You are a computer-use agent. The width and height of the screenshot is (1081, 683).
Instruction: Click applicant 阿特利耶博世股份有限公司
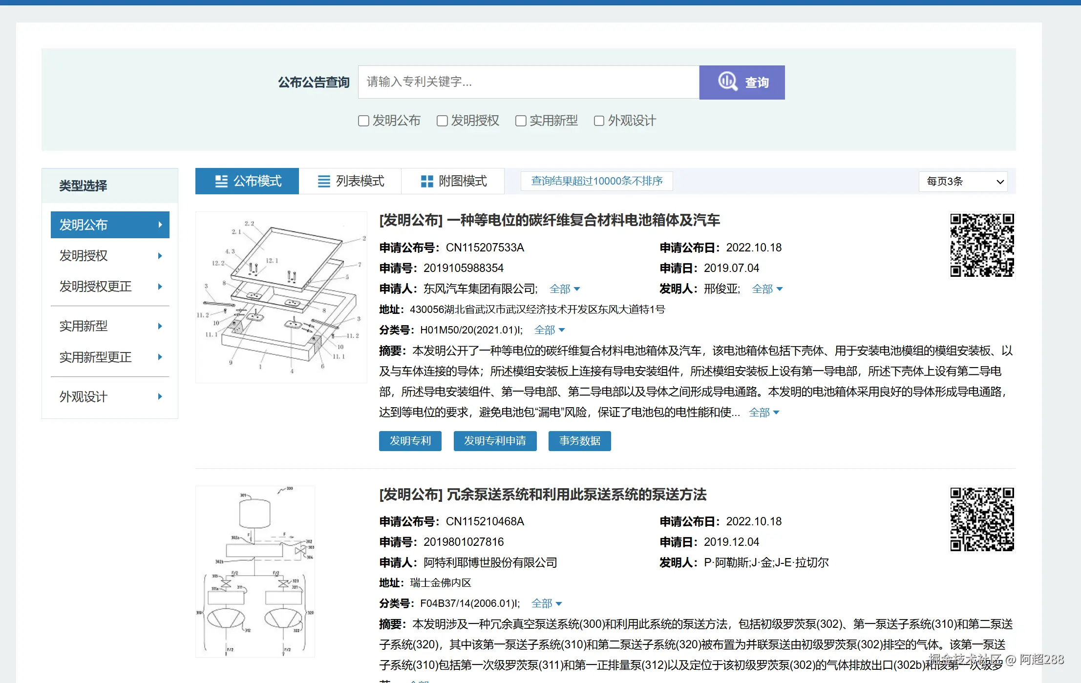point(490,562)
